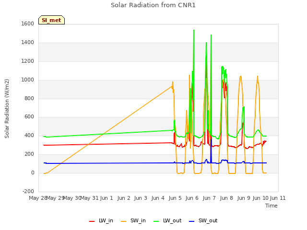307x230 pixels.
Task: Click the -200 y-axis tick label
Action: 28,191
